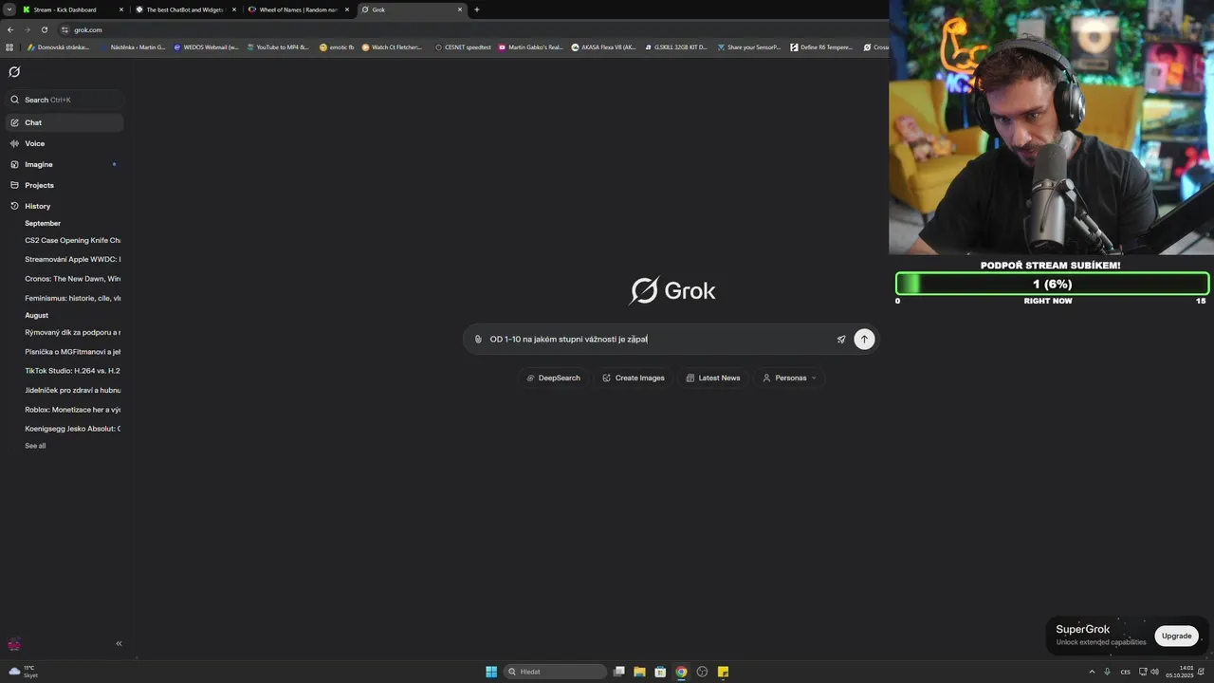Open Chat in the sidebar
This screenshot has width=1214, height=683.
point(64,122)
